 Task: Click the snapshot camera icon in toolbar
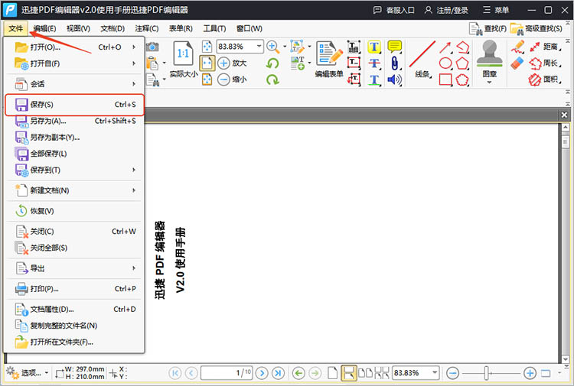pyautogui.click(x=152, y=47)
